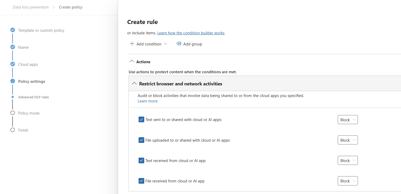Click the Policy mode step circle
This screenshot has height=194, width=401.
(13, 113)
